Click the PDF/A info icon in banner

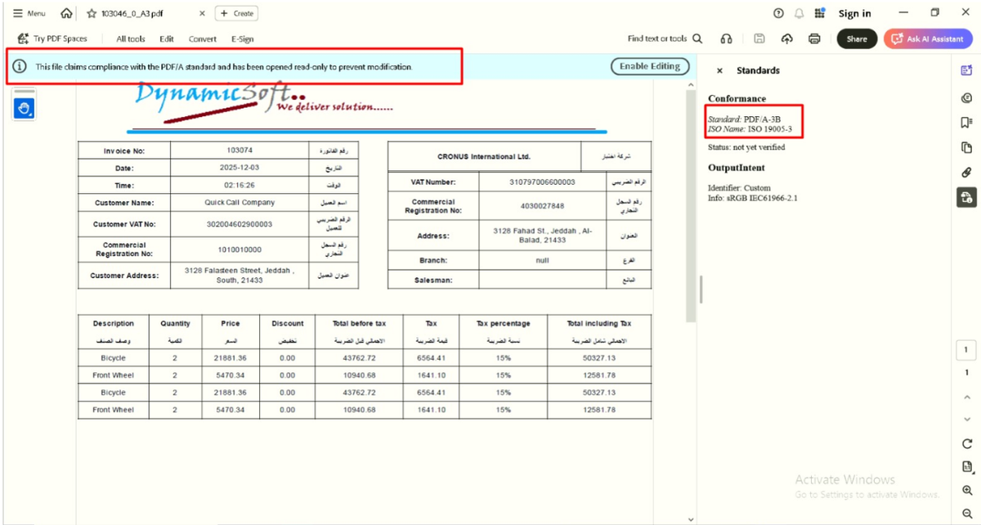pos(20,66)
